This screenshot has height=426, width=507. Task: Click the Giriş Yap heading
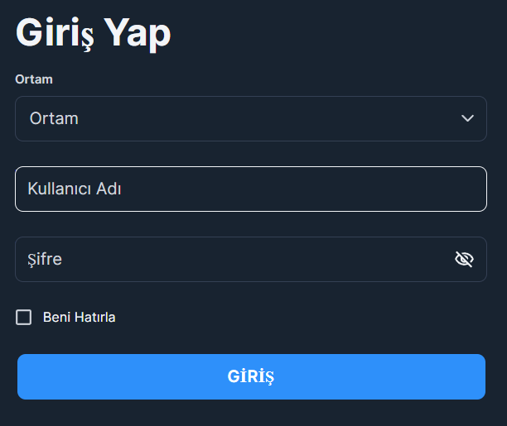93,33
